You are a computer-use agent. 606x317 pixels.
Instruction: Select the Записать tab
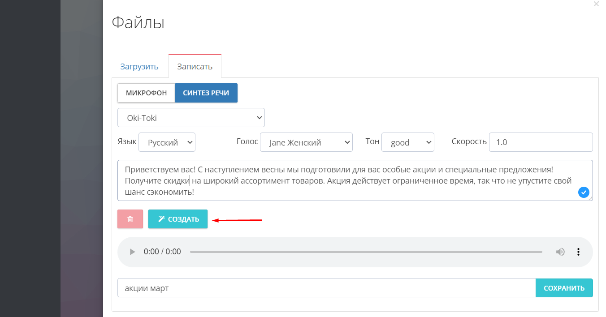[x=195, y=67]
